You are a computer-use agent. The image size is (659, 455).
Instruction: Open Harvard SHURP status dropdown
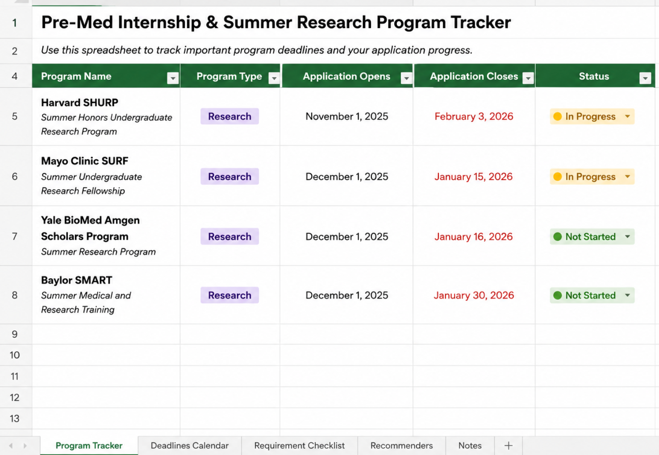627,116
